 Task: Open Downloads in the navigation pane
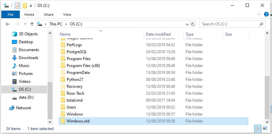[25, 58]
